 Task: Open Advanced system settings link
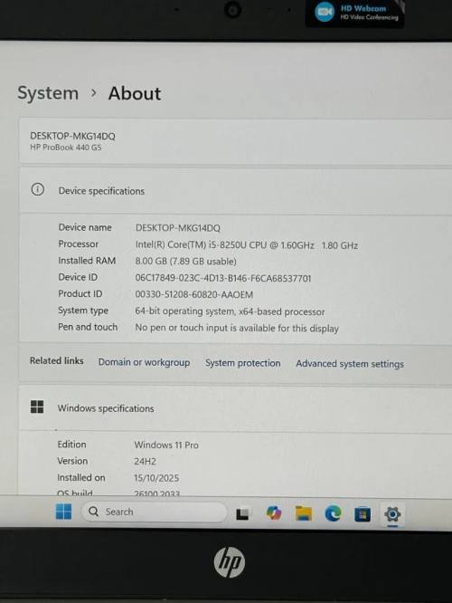[350, 364]
